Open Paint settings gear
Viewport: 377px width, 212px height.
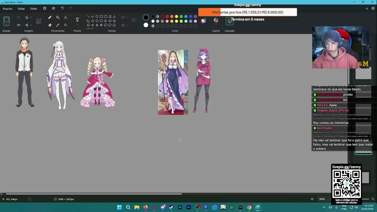373,9
